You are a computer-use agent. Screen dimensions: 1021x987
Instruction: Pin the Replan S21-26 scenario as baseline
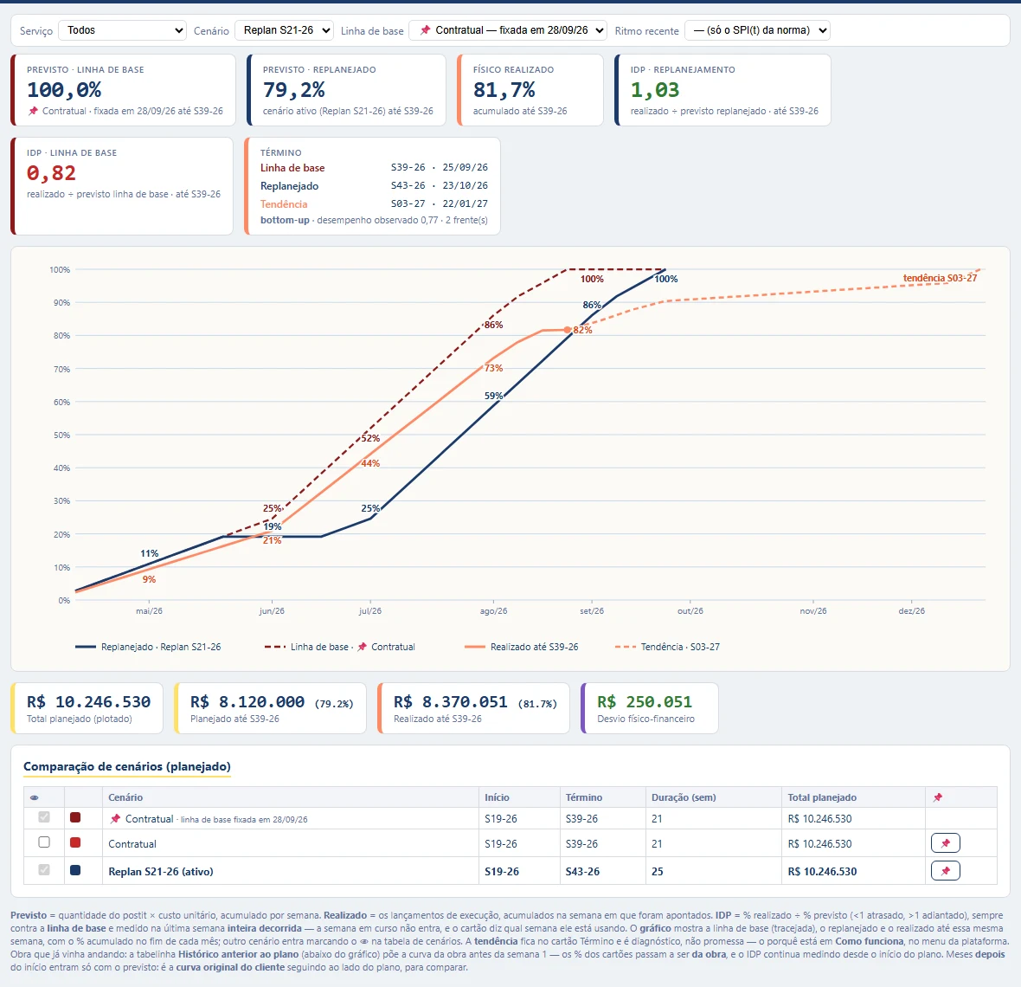(x=946, y=870)
